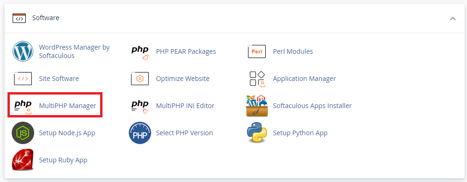Open the Python snake logo icon
467x182 pixels.
pos(257,133)
